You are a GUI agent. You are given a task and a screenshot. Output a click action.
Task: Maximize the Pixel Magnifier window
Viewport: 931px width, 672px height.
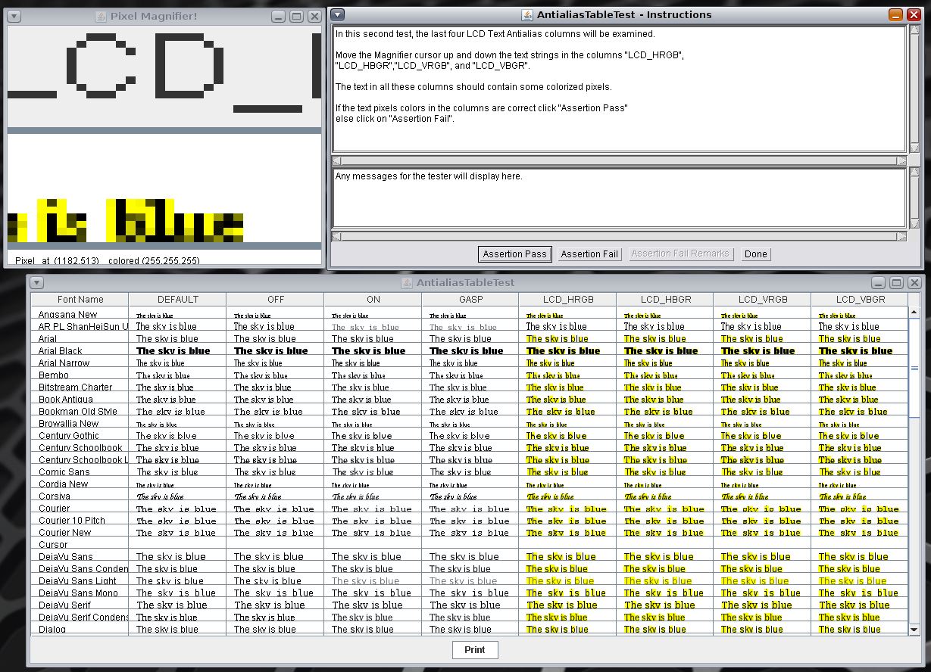pos(296,16)
